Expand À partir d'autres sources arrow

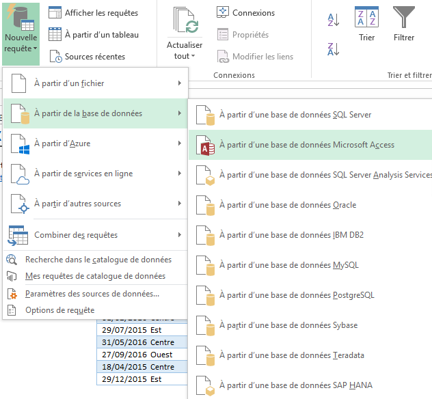click(x=180, y=203)
